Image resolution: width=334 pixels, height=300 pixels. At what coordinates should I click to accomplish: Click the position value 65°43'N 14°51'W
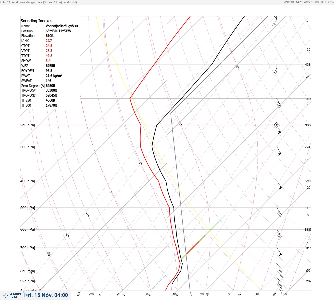(58, 31)
